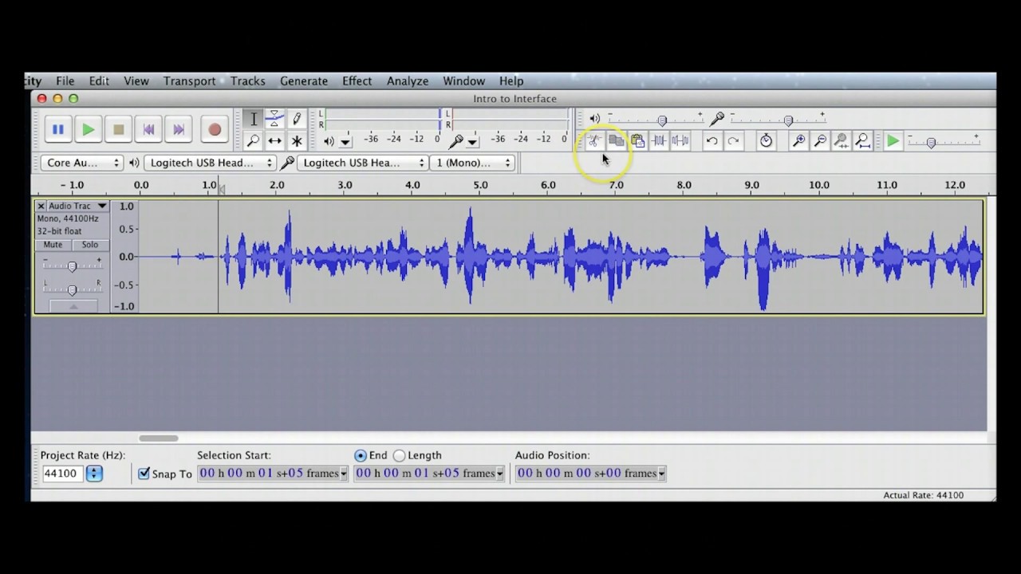Screen dimensions: 1021x574
Task: Select the End radio button
Action: (x=361, y=455)
